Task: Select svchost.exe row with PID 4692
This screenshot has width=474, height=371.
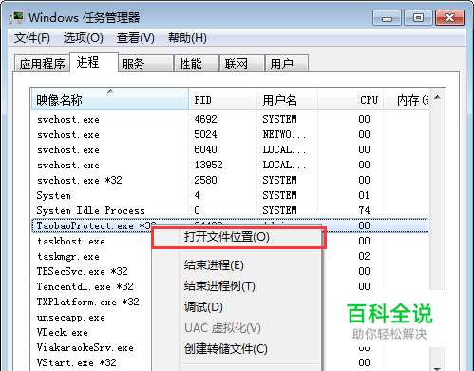Action: pyautogui.click(x=230, y=119)
